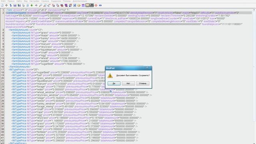
Task: Click the first magnifier find icon
Action: point(40,5)
